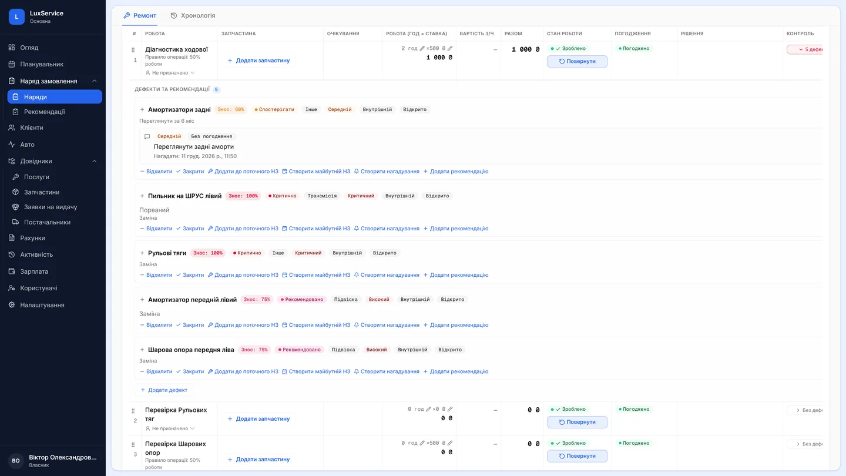846x476 pixels.
Task: Add part to Перевірка Рульових тяг row
Action: (x=258, y=419)
